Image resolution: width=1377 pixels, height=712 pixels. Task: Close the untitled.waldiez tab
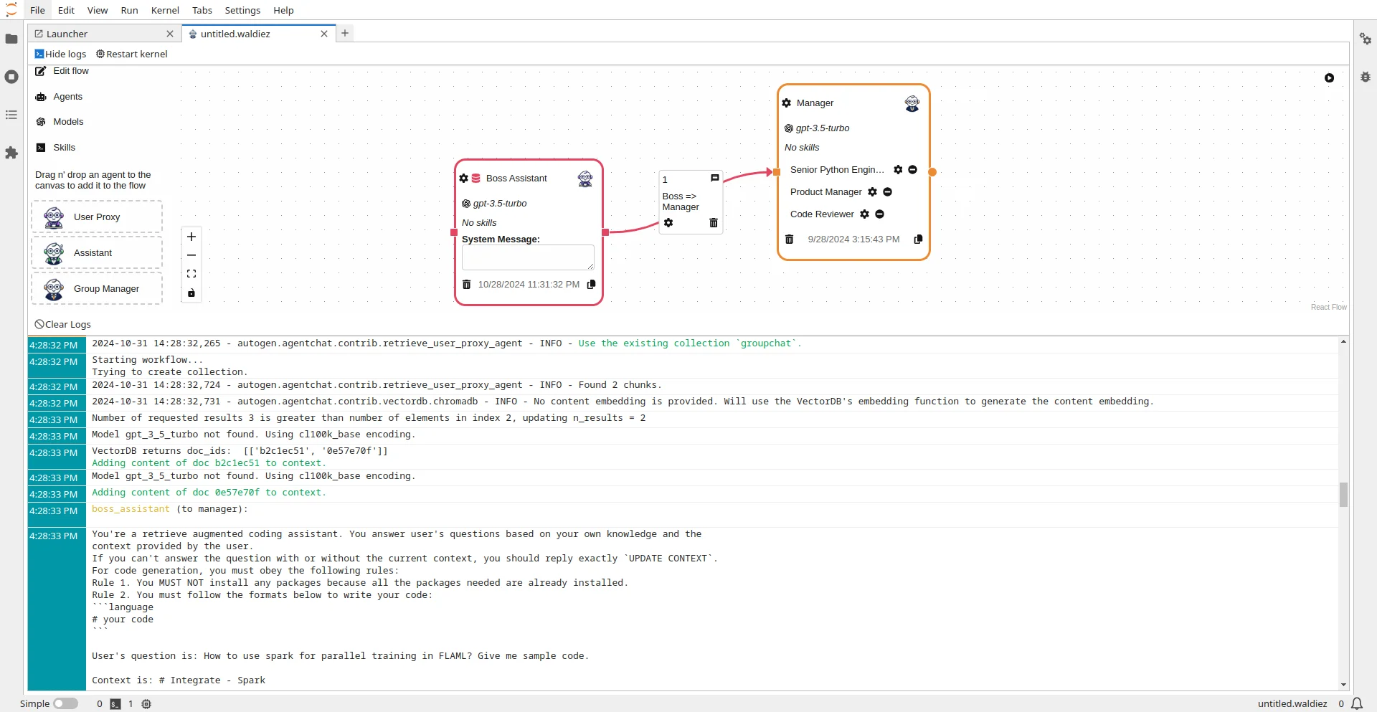pos(324,34)
